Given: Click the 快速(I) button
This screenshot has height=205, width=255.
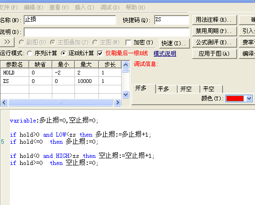Looking at the screenshot, I should (x=174, y=43).
